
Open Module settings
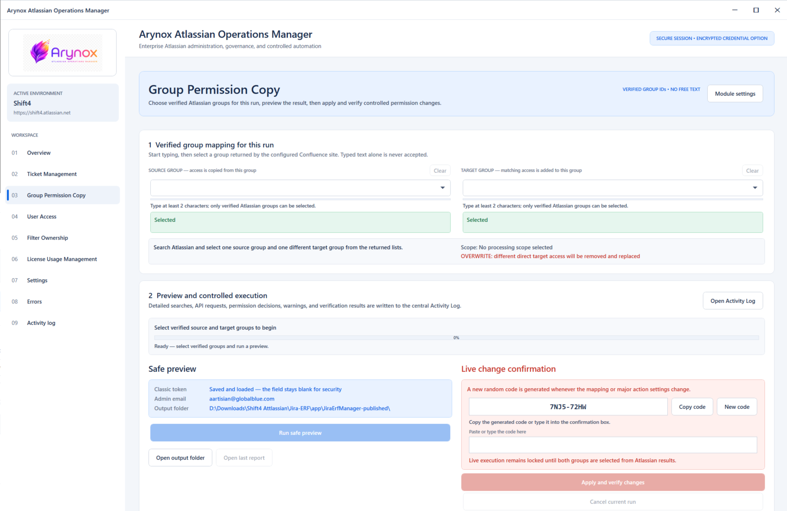(x=735, y=93)
